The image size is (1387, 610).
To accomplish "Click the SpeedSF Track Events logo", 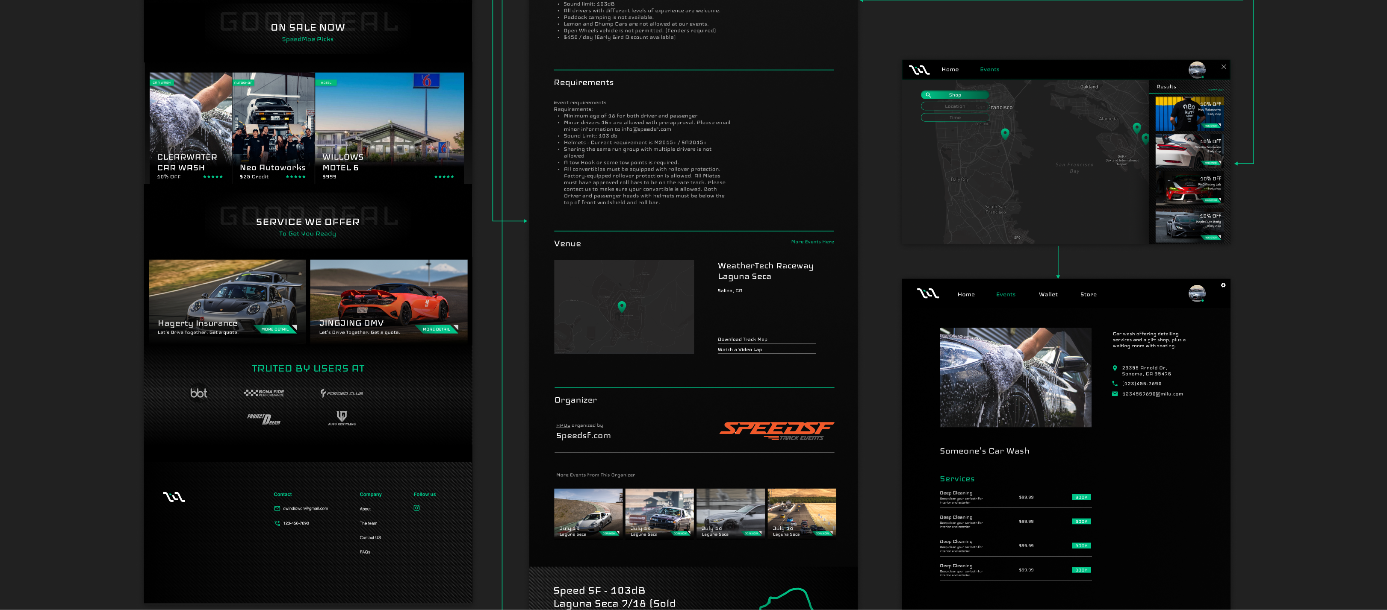I will click(x=777, y=430).
